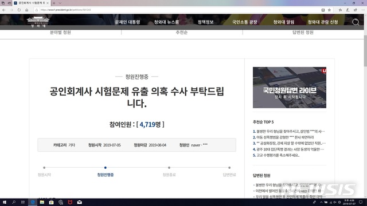Refresh the page with reload icon
This screenshot has width=367, height=206.
tap(19, 10)
